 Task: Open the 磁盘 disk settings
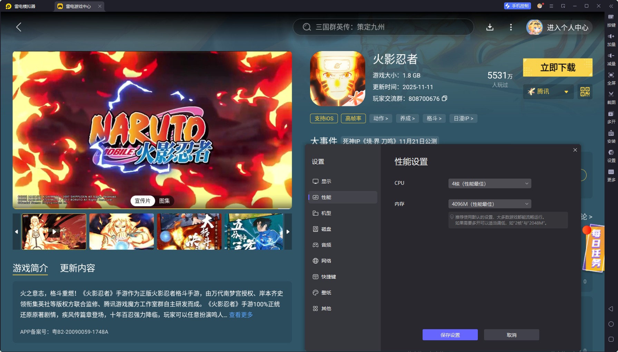point(343,229)
